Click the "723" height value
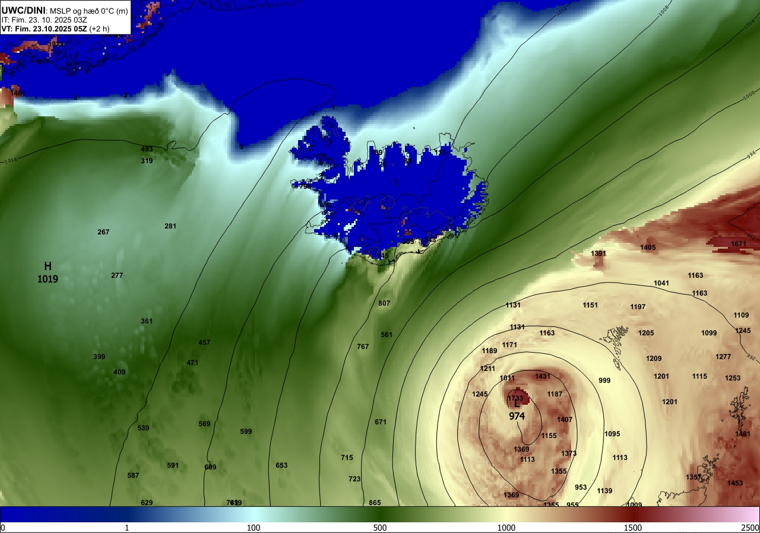The width and height of the screenshot is (760, 533). (x=354, y=479)
